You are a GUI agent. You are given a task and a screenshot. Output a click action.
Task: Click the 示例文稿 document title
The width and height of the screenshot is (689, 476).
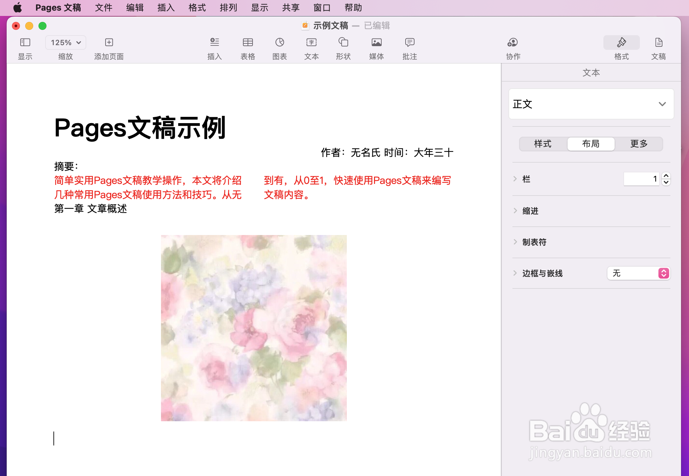331,26
